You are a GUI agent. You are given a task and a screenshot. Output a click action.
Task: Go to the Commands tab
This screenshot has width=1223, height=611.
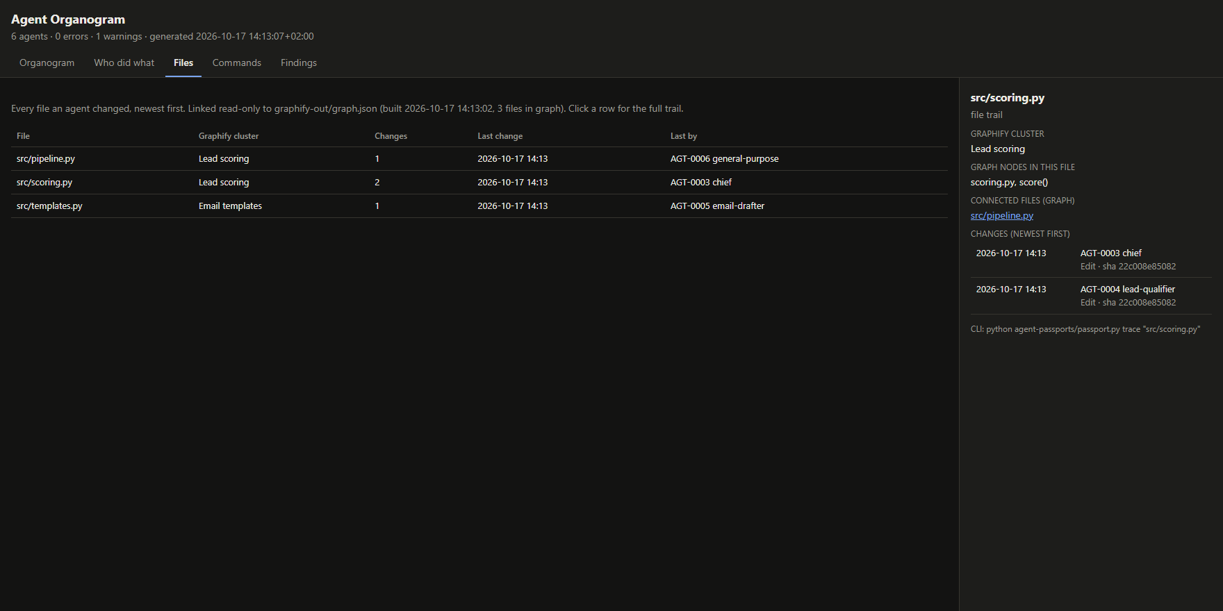237,62
